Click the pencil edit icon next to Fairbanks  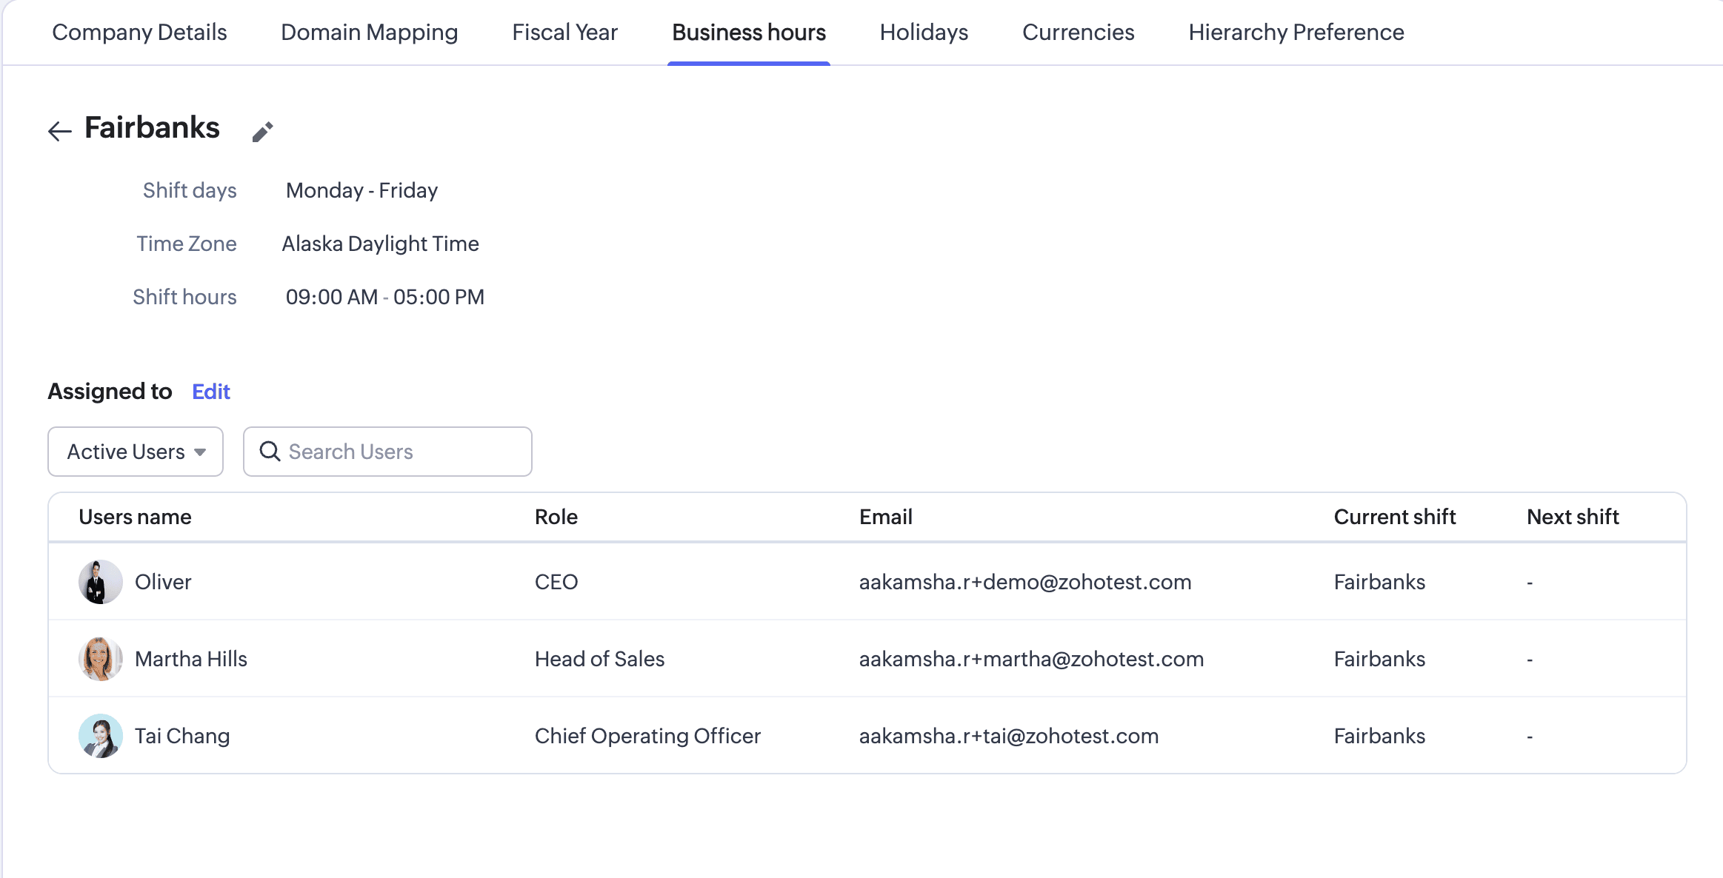point(262,132)
